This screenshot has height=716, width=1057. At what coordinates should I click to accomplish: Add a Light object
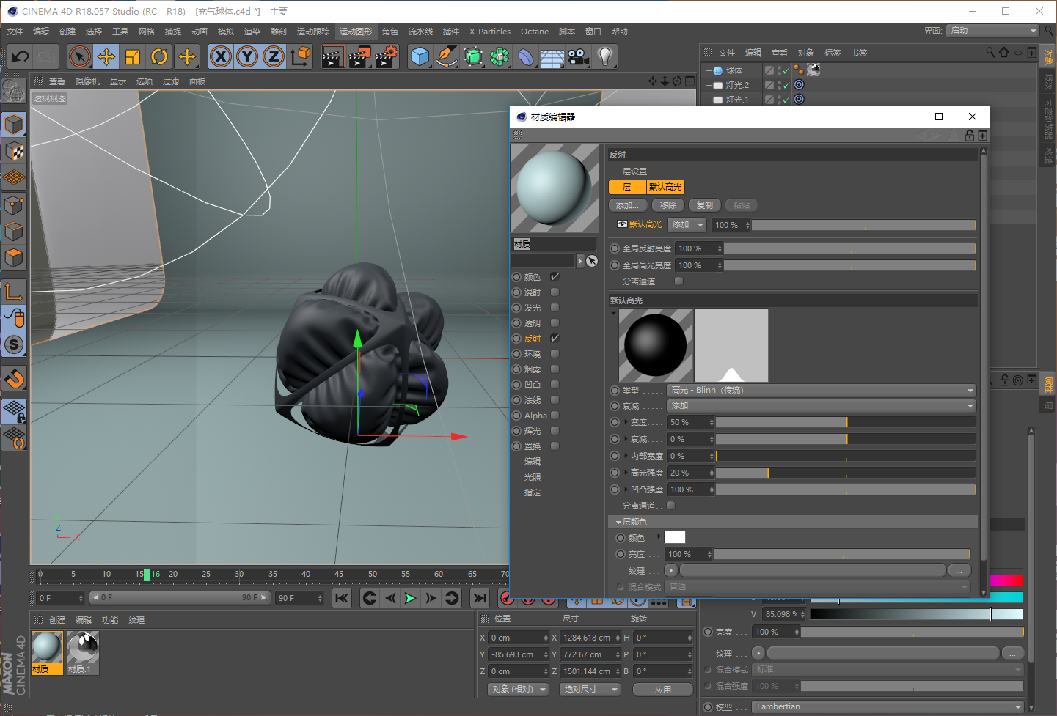[x=604, y=56]
